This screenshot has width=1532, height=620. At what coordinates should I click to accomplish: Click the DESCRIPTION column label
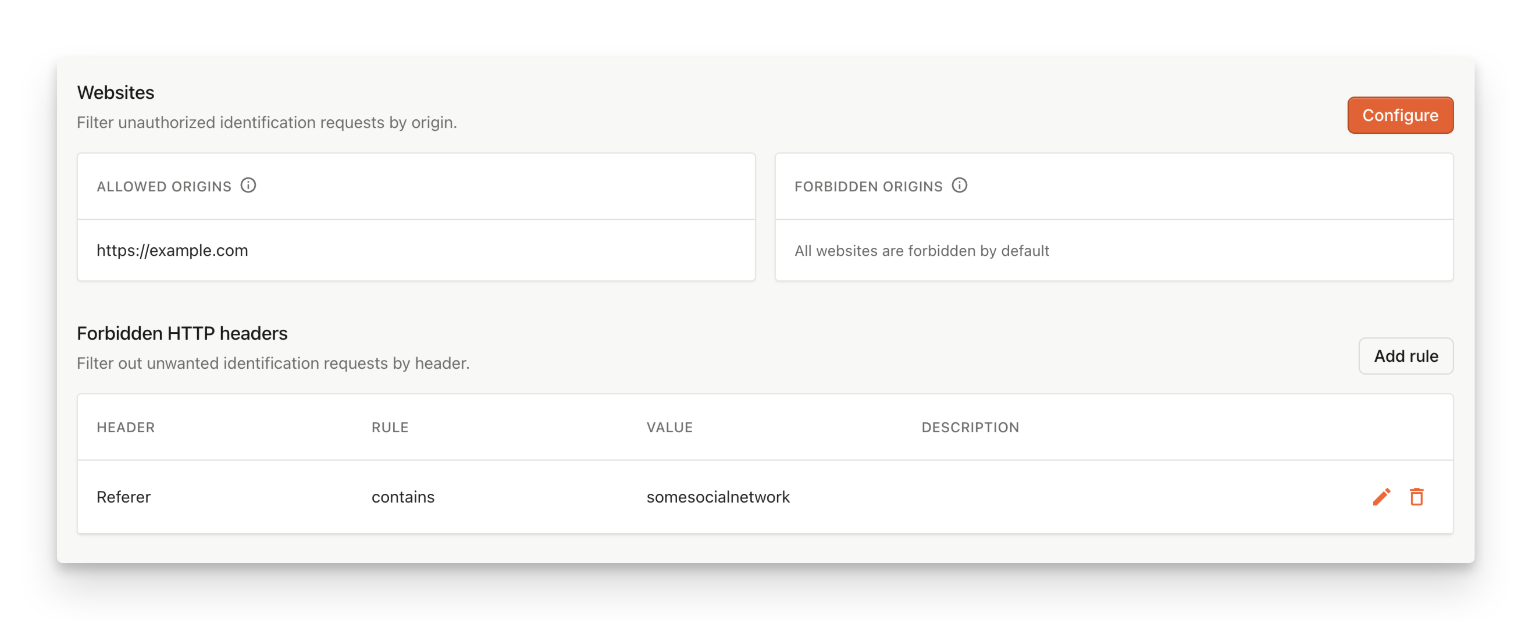tap(971, 427)
